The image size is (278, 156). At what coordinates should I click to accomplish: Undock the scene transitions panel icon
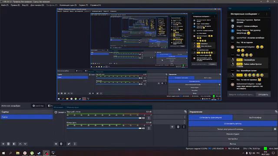pyautogui.click(x=185, y=112)
